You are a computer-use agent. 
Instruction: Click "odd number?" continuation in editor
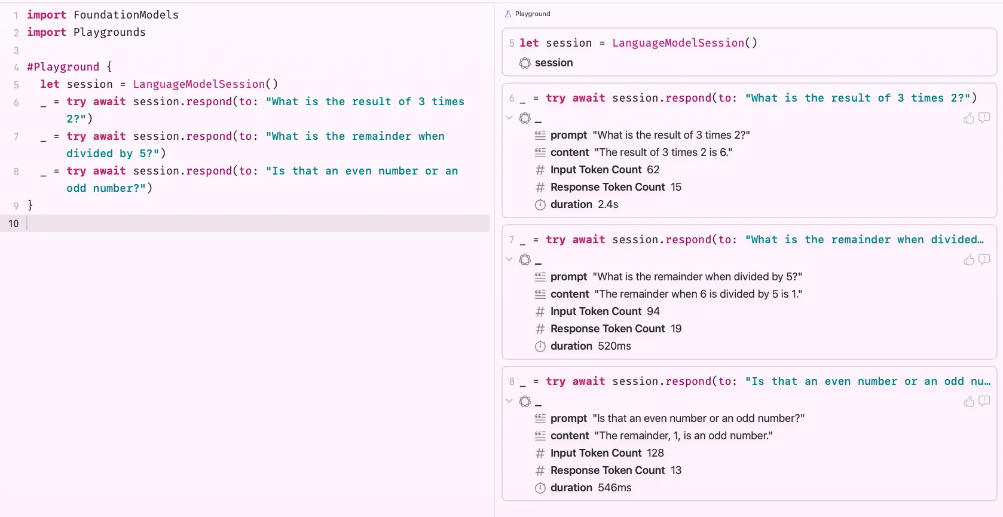pos(106,188)
